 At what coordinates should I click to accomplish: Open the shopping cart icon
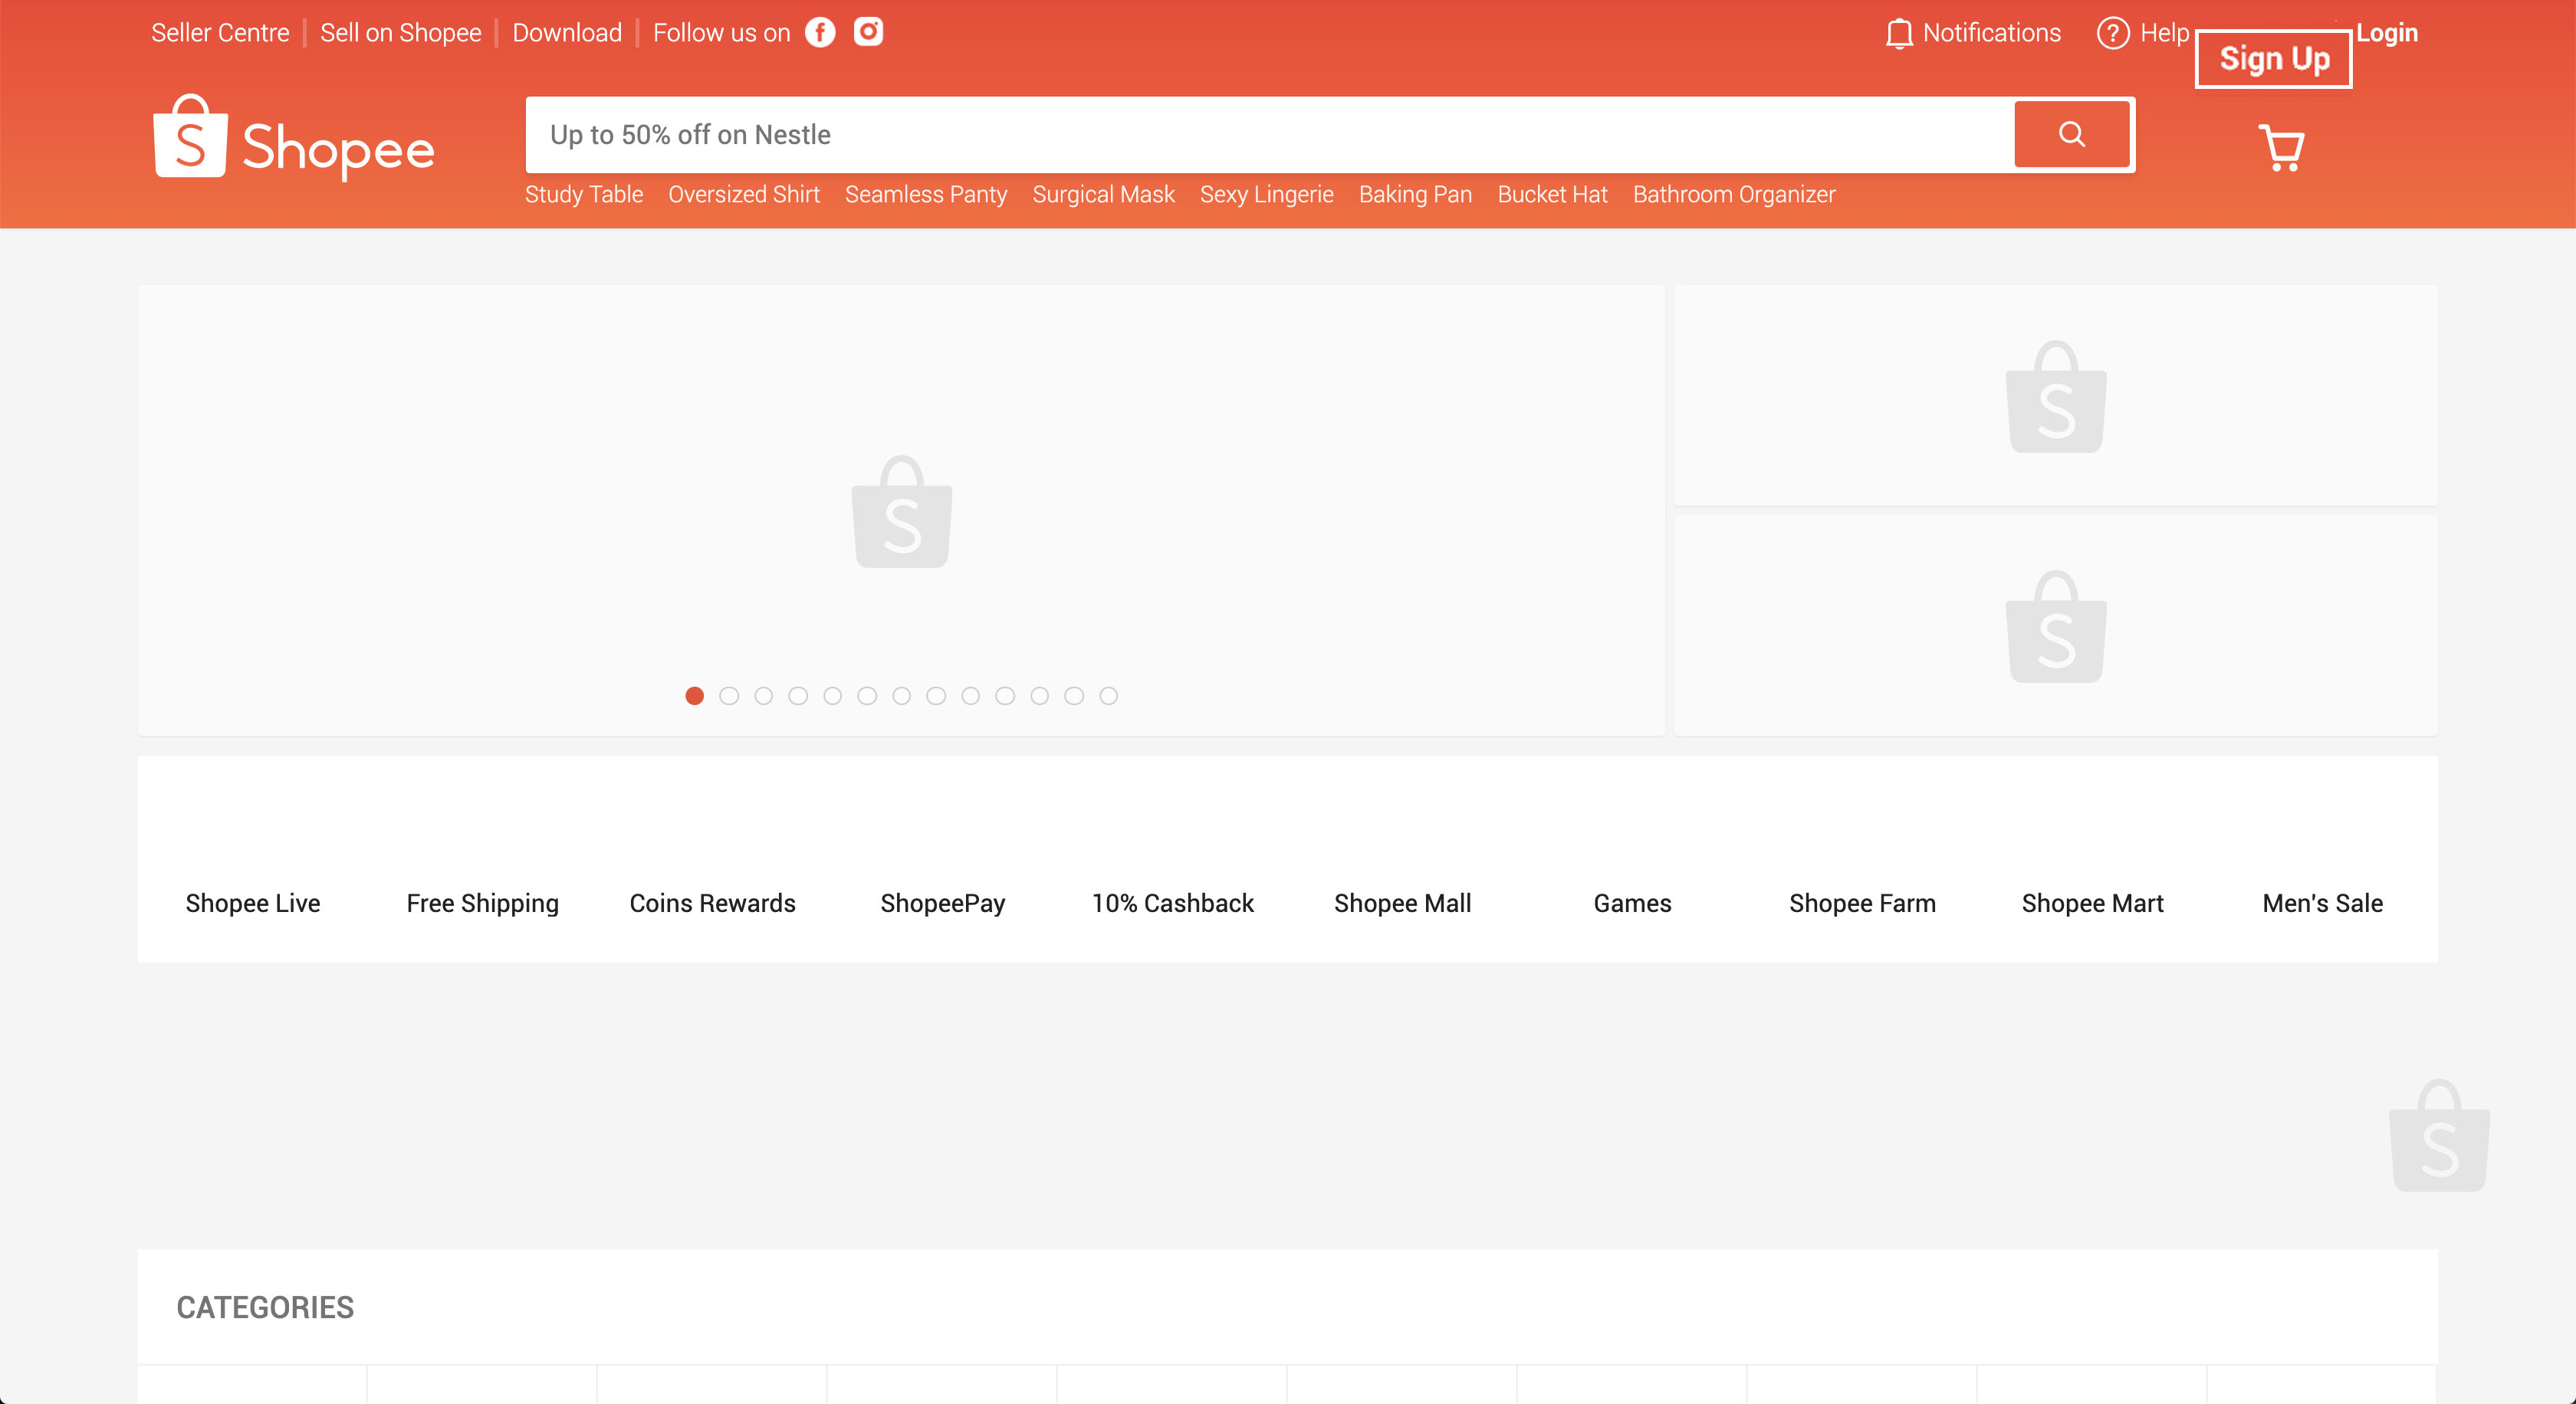tap(2281, 148)
